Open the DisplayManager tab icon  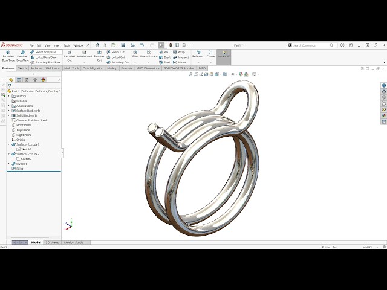43,80
